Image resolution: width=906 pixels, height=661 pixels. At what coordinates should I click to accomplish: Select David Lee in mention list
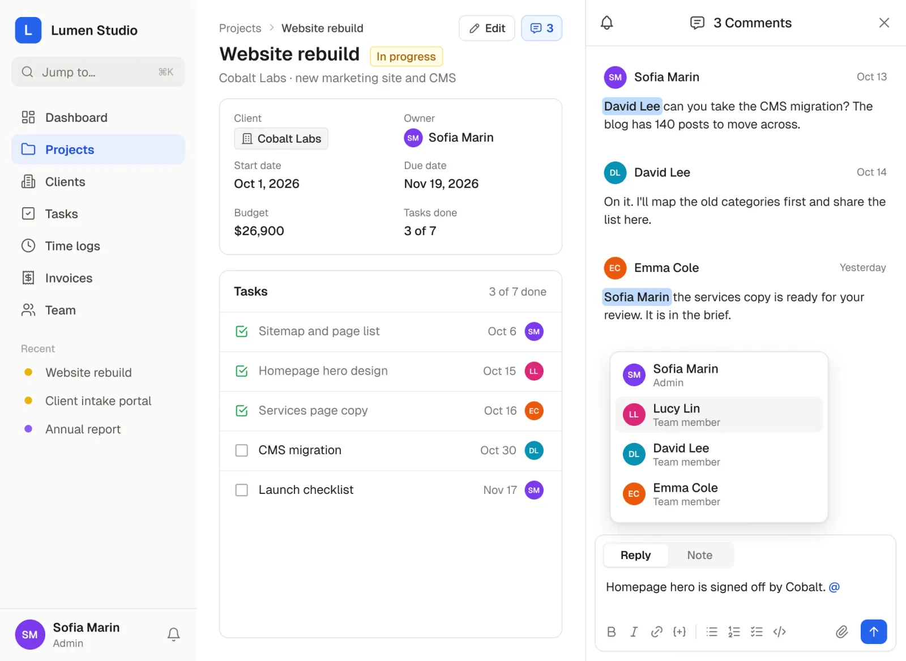719,454
